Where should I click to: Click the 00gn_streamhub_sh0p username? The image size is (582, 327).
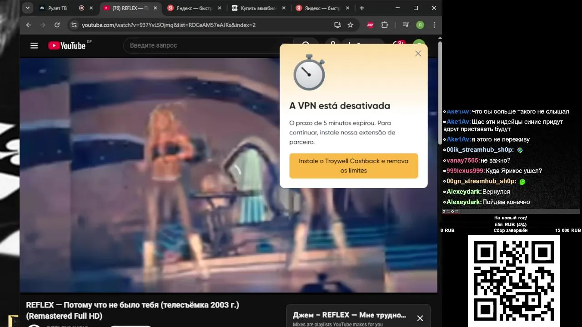[x=482, y=181]
